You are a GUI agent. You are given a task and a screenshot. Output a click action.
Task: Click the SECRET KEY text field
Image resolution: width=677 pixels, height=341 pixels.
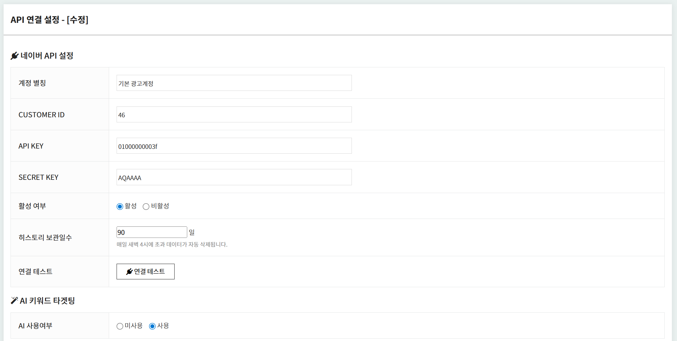pos(234,177)
